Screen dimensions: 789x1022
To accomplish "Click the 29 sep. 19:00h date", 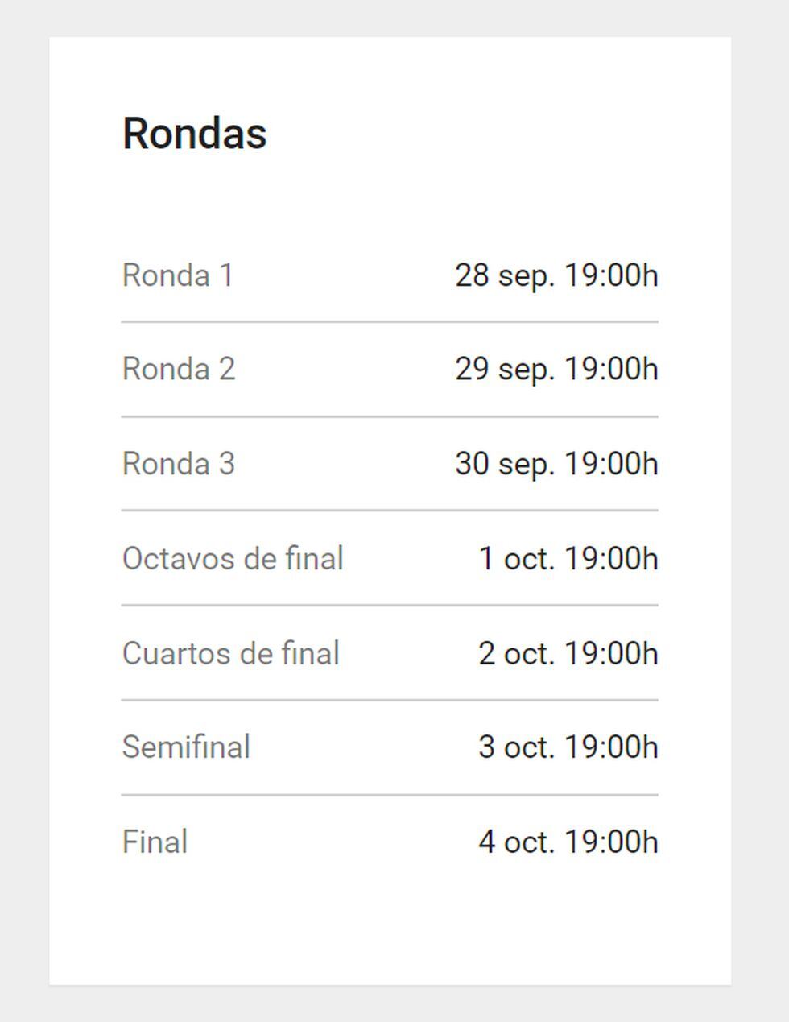I will [556, 370].
